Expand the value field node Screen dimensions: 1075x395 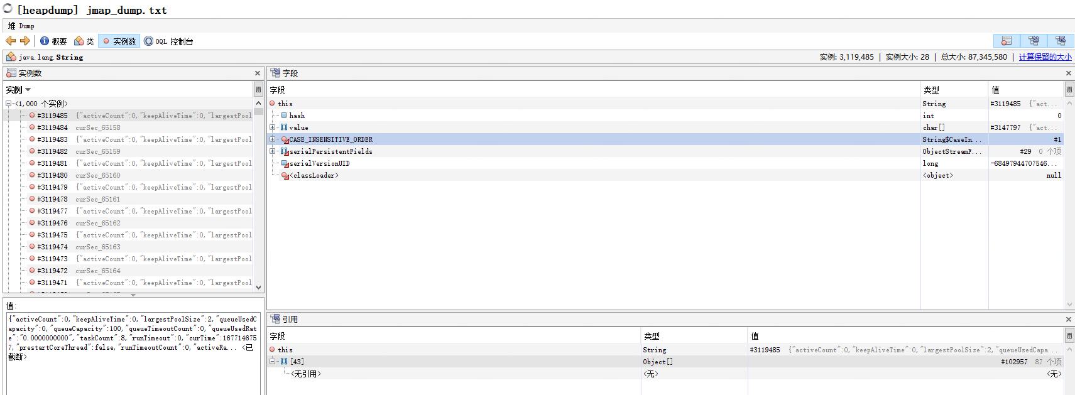click(273, 127)
